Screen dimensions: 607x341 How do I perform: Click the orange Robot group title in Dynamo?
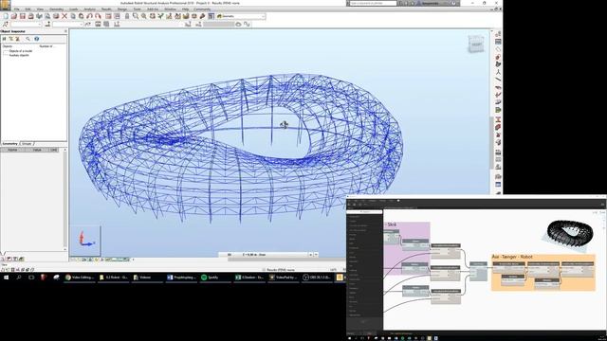click(512, 257)
